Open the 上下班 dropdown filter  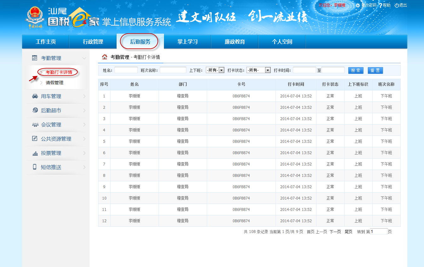tap(215, 70)
